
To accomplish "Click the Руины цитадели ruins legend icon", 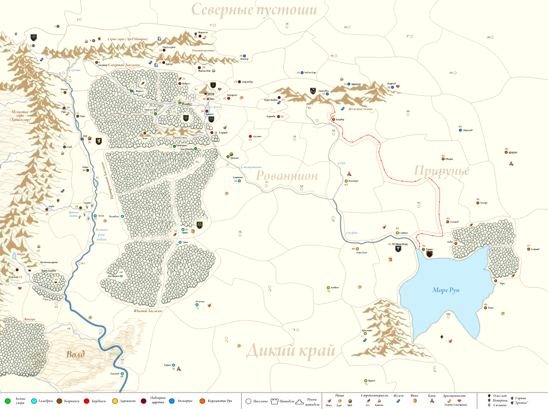I will [x=300, y=402].
